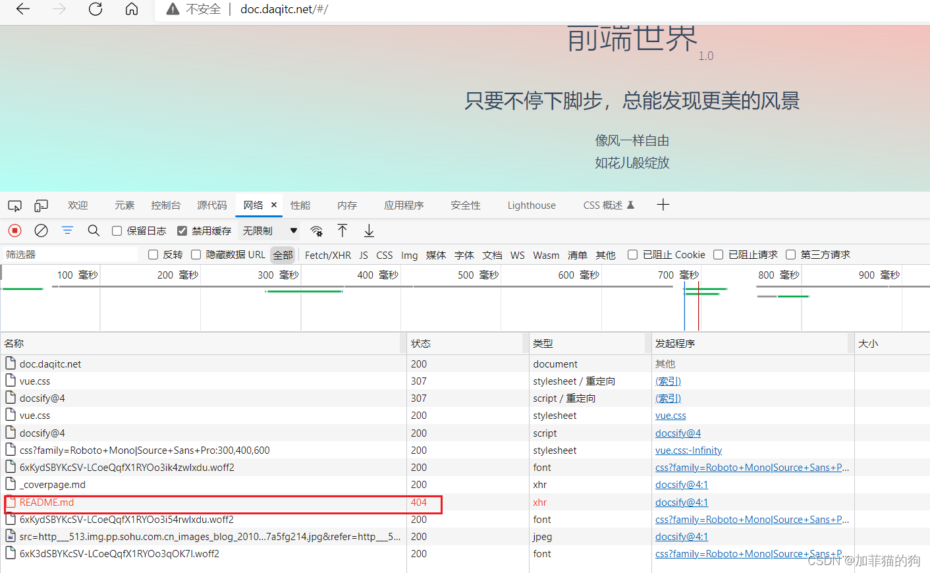Select the inspect element cursor icon
Viewport: 930px width, 573px height.
coord(14,205)
